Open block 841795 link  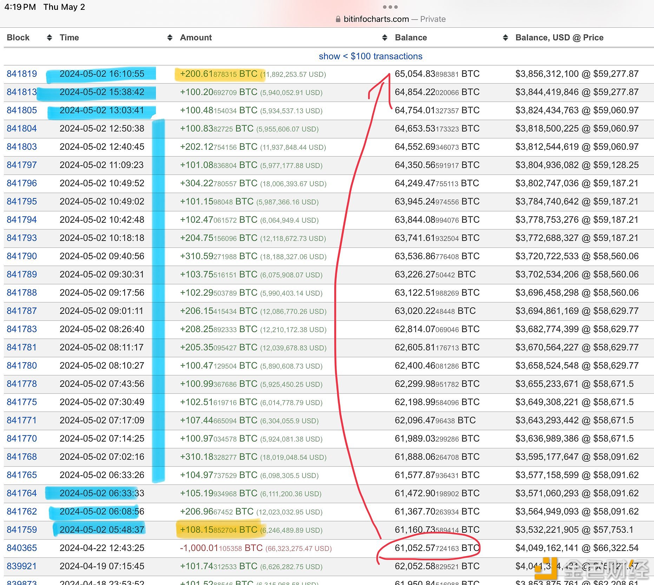(x=22, y=201)
